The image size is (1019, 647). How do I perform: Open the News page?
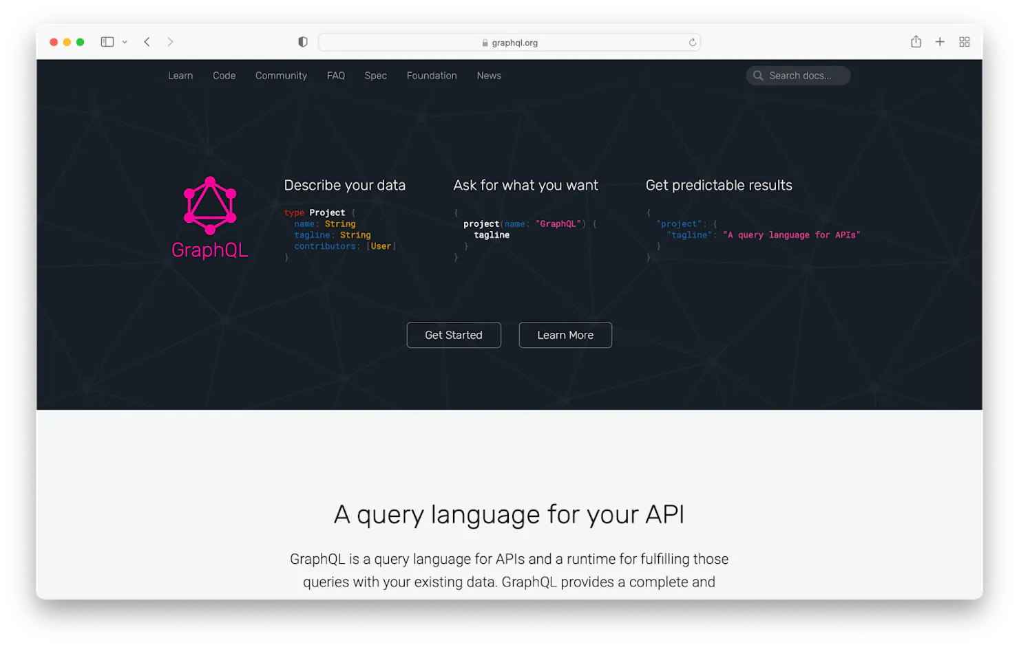pyautogui.click(x=489, y=76)
